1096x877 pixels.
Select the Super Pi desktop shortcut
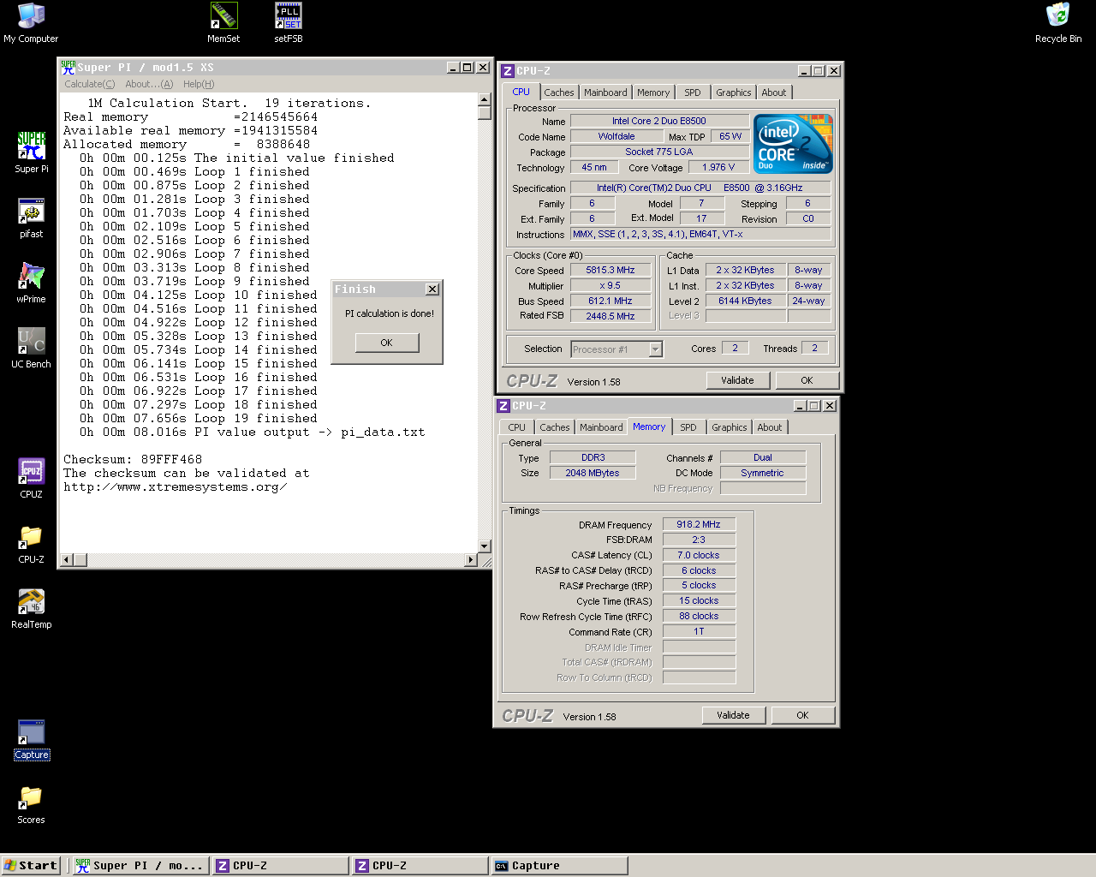click(32, 152)
